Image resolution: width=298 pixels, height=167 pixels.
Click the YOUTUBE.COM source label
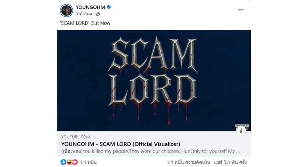click(76, 137)
